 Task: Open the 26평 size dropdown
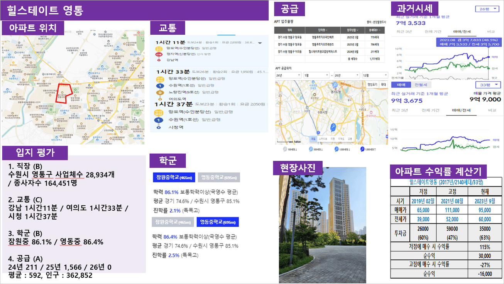point(487,9)
